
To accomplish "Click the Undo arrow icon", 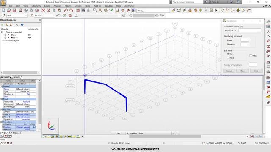I will pos(66,11).
